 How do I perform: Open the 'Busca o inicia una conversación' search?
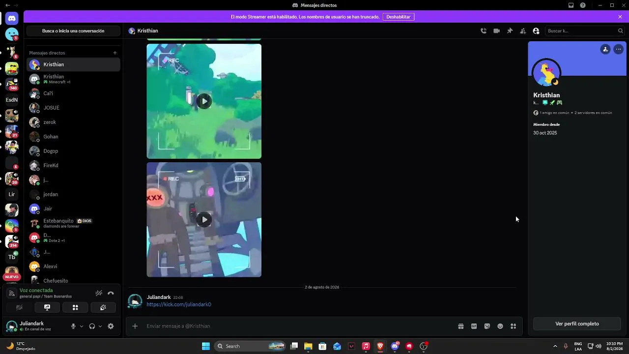[73, 31]
